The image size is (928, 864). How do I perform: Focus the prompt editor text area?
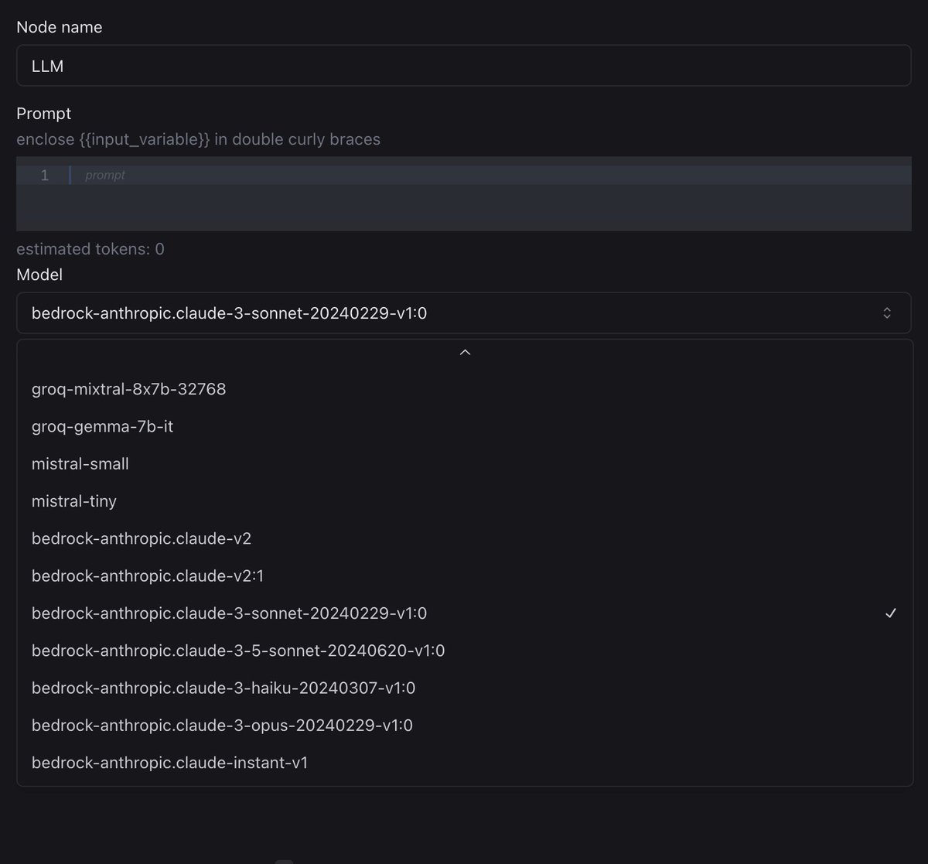tap(463, 193)
